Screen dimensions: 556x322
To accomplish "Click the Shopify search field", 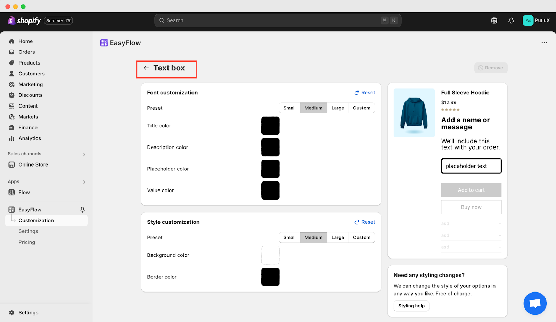I will pos(278,20).
